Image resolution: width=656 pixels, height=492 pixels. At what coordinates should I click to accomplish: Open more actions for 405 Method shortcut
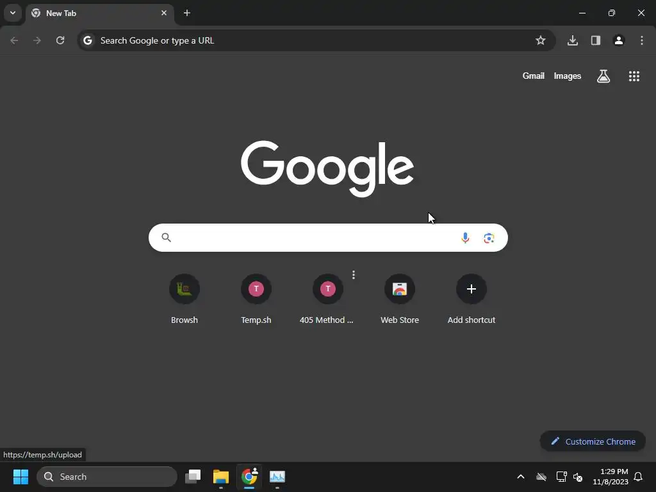click(354, 275)
